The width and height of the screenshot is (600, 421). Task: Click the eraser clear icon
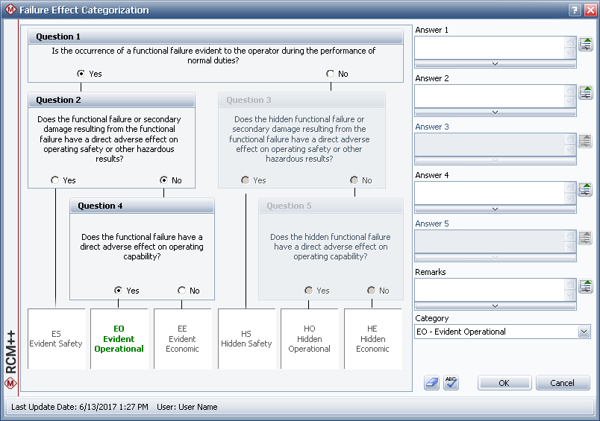point(432,382)
